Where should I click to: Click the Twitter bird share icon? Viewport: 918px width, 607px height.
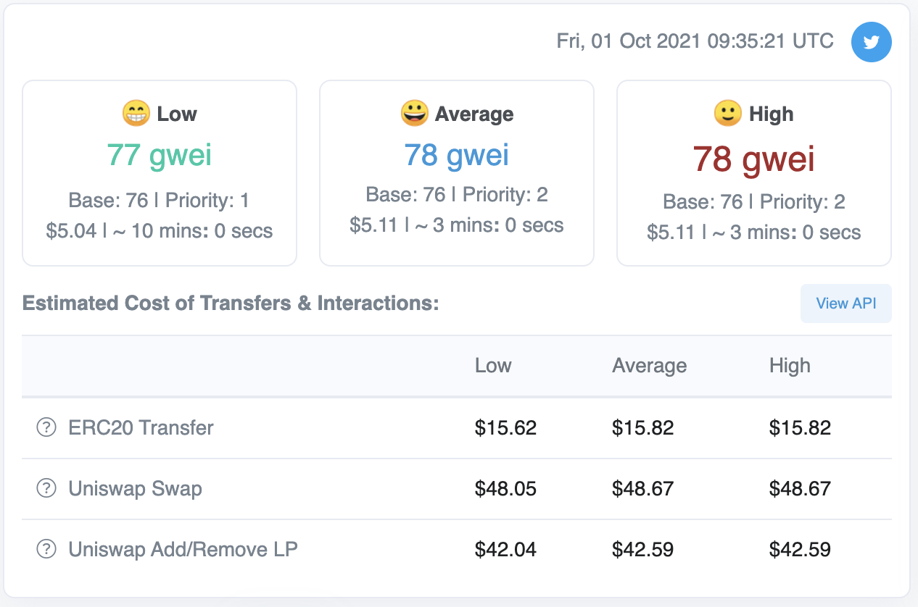(871, 42)
